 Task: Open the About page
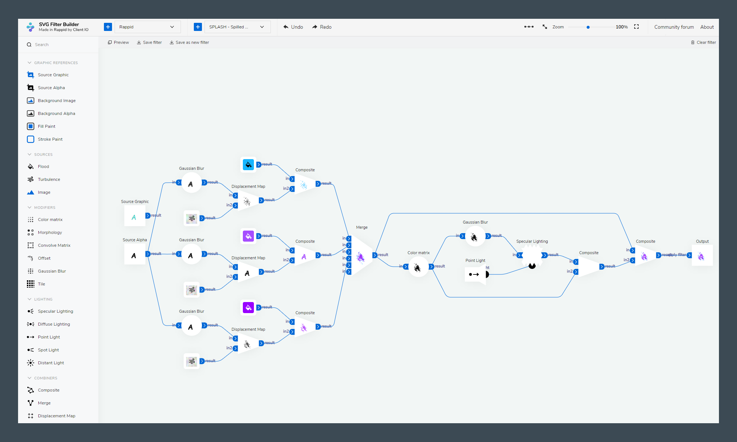click(x=707, y=27)
